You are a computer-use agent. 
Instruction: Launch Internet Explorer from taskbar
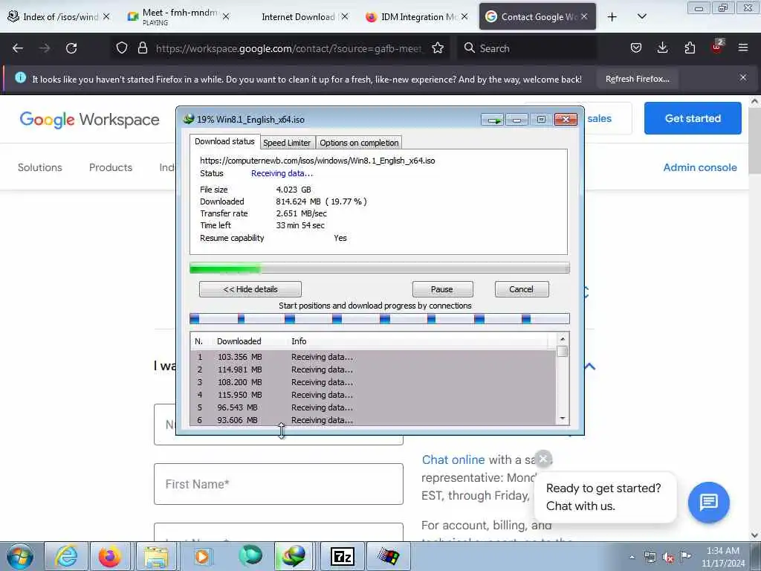(x=66, y=556)
